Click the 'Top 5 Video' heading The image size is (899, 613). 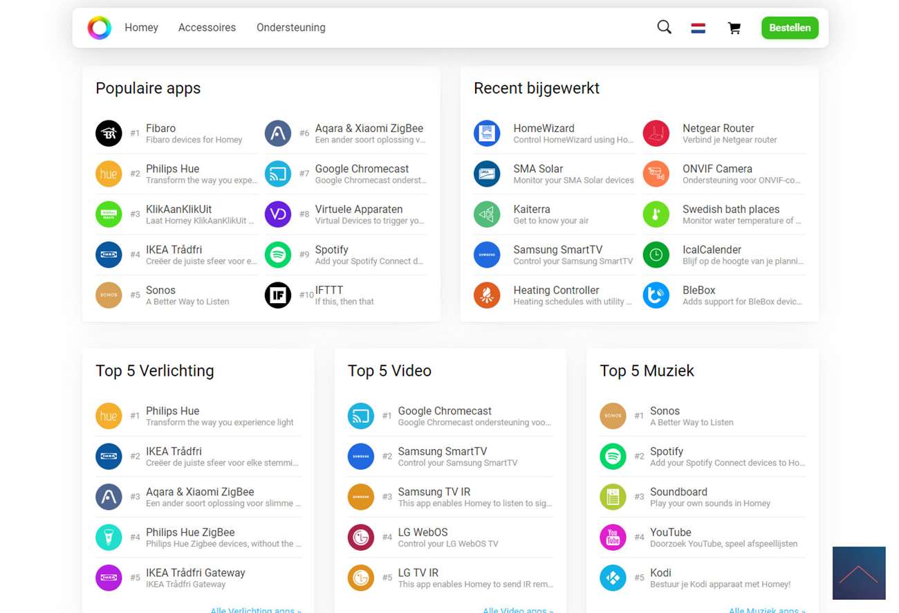click(x=389, y=370)
